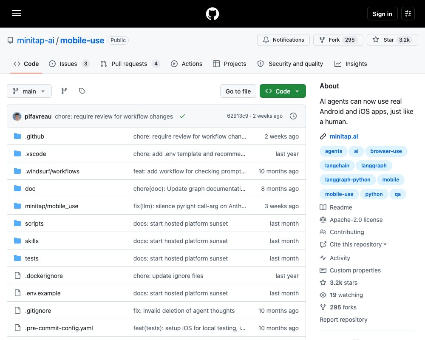The height and width of the screenshot is (340, 425).
Task: Switch to the Code tab
Action: [26, 64]
